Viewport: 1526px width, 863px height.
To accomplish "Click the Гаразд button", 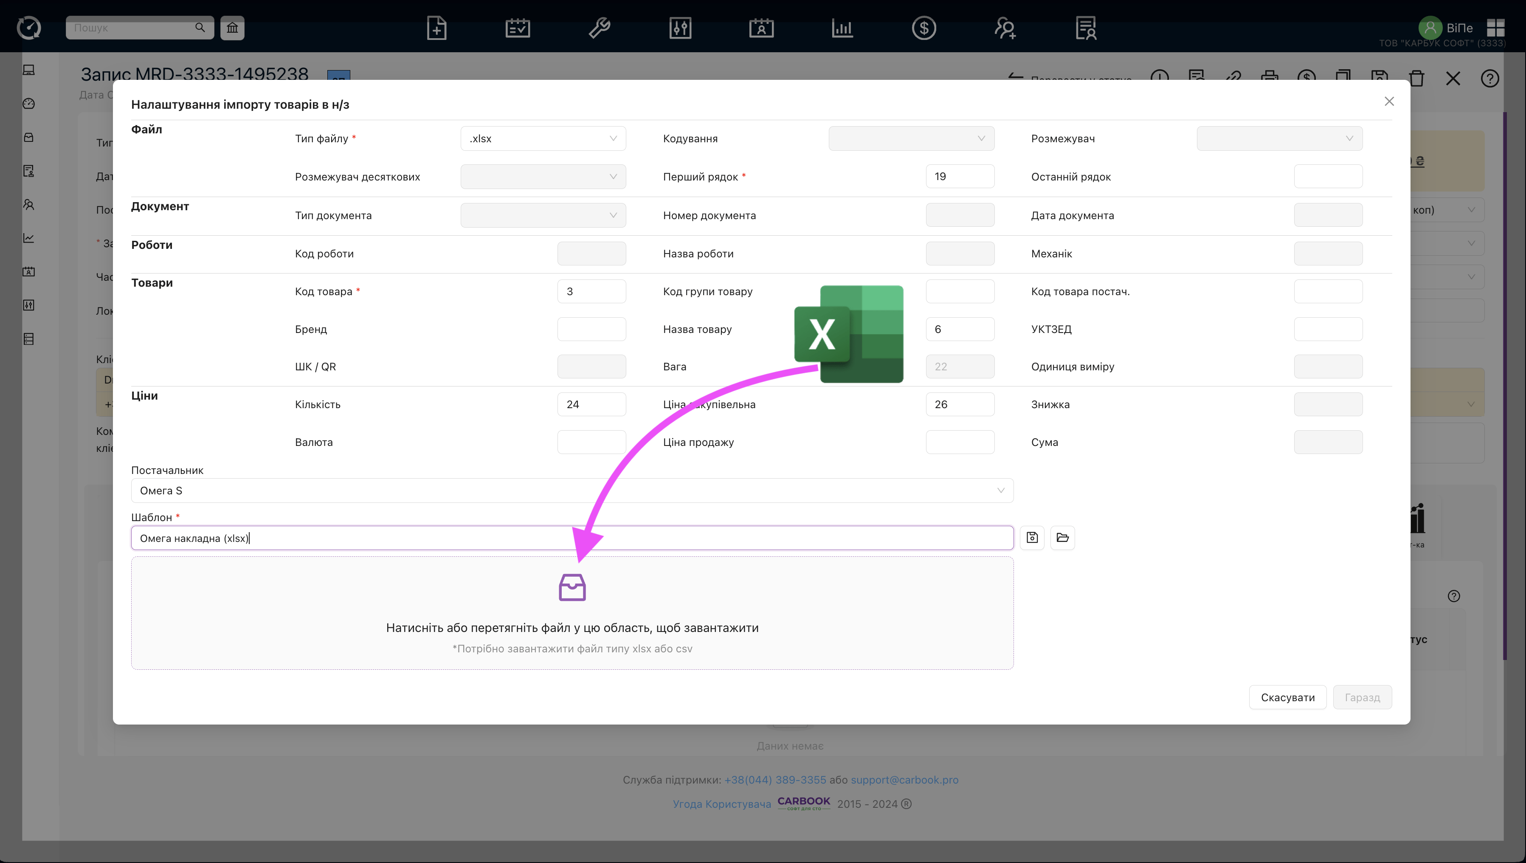I will tap(1363, 697).
